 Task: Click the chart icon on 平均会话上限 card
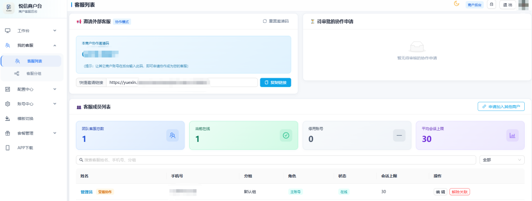[x=512, y=135]
